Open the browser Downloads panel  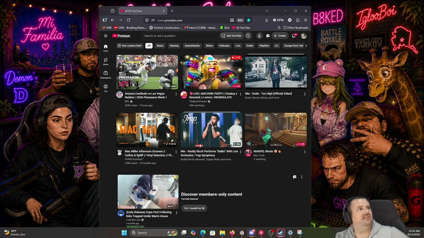267,20
